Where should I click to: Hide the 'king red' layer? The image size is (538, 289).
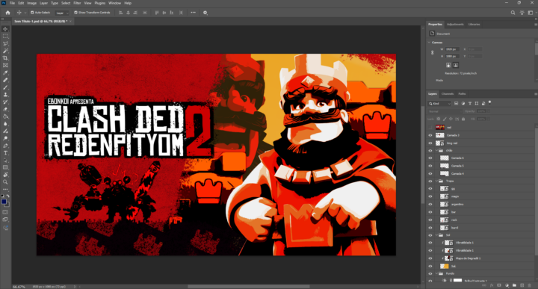click(430, 143)
